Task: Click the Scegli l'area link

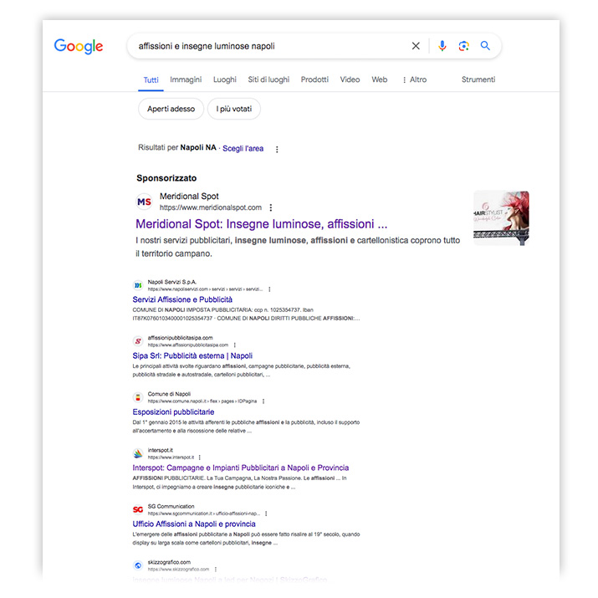Action: (x=243, y=148)
